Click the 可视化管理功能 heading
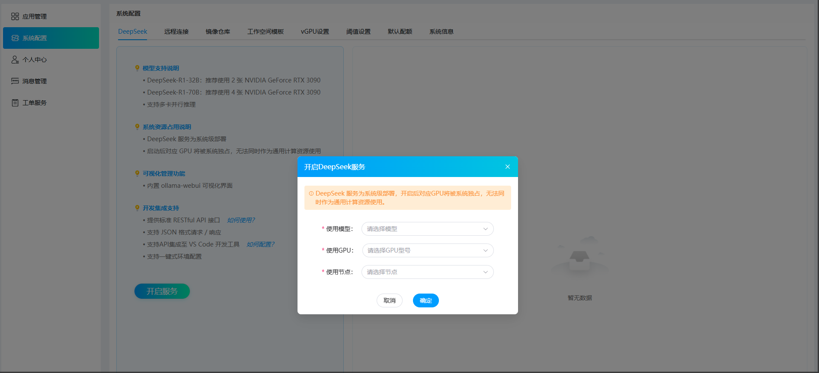 (x=164, y=174)
